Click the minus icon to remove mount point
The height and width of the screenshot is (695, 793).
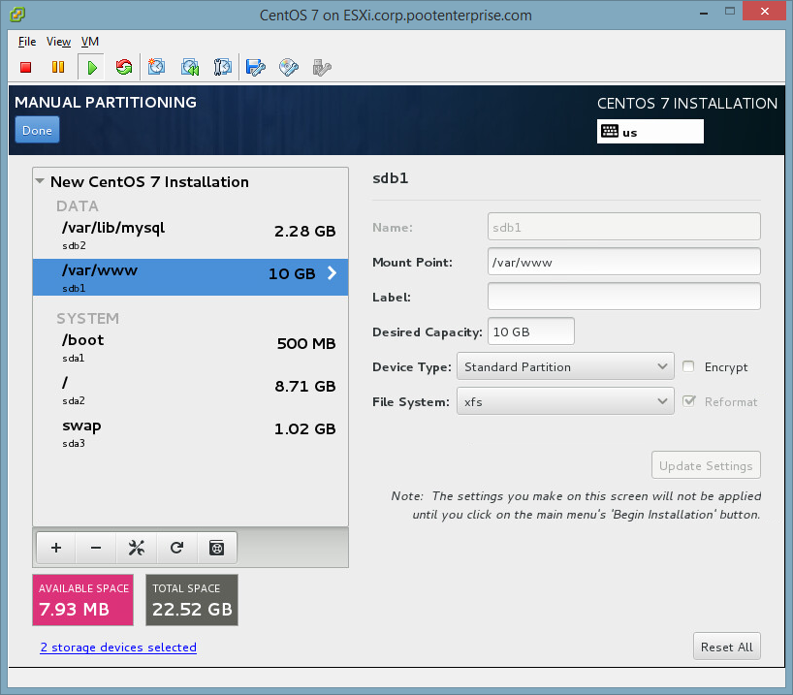(x=96, y=548)
